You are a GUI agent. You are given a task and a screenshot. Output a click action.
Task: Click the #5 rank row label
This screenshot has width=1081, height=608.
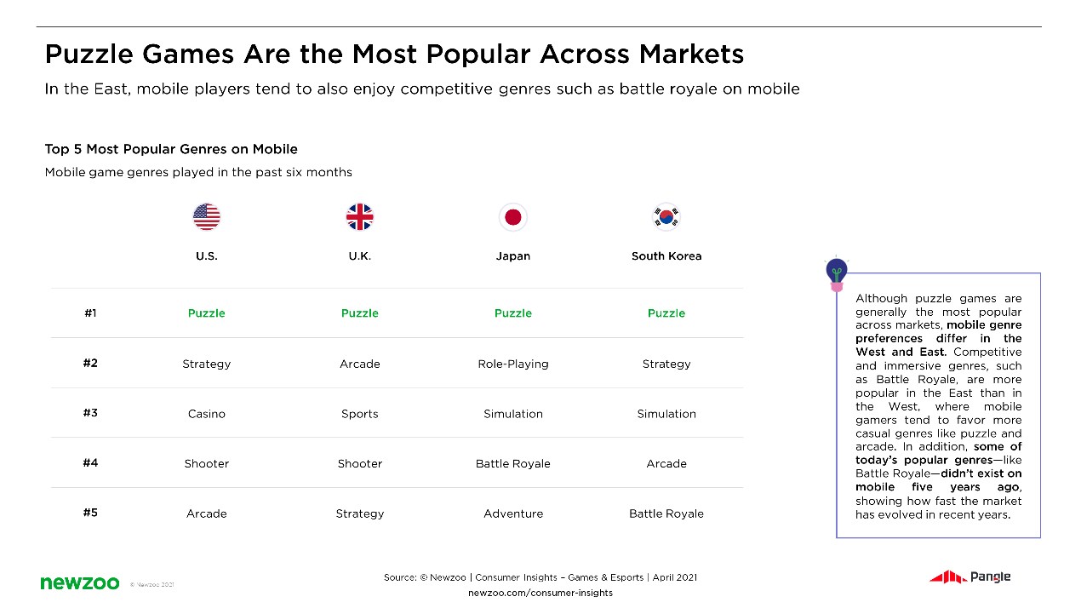pos(90,513)
